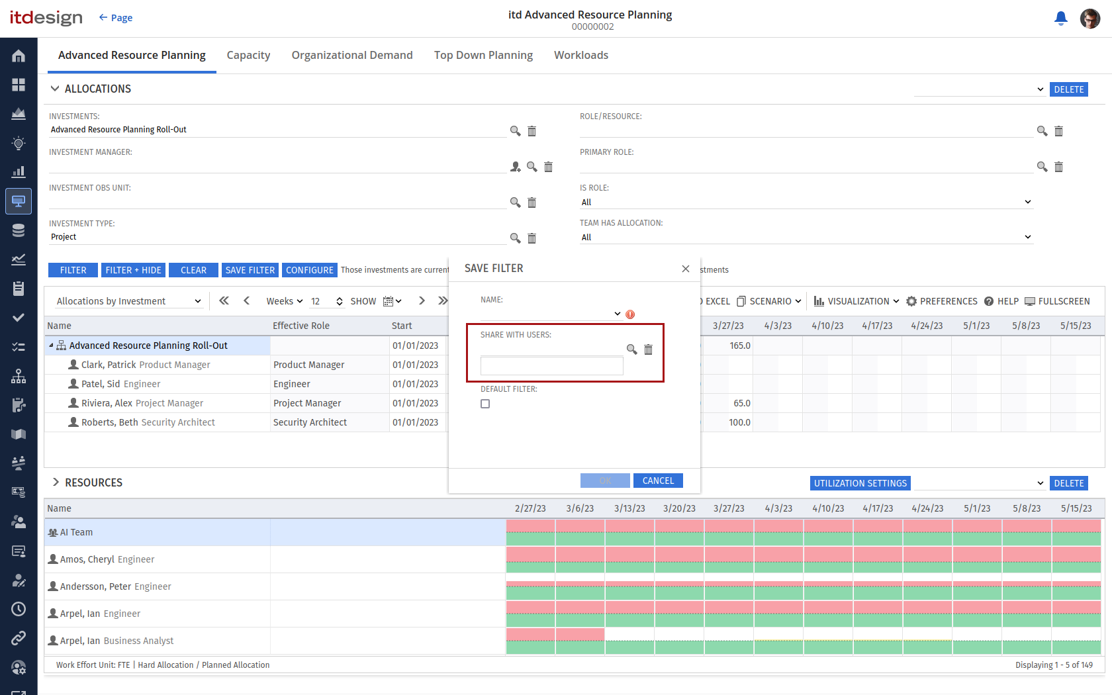Change the Weeks time unit dropdown
Image resolution: width=1112 pixels, height=695 pixels.
(285, 301)
